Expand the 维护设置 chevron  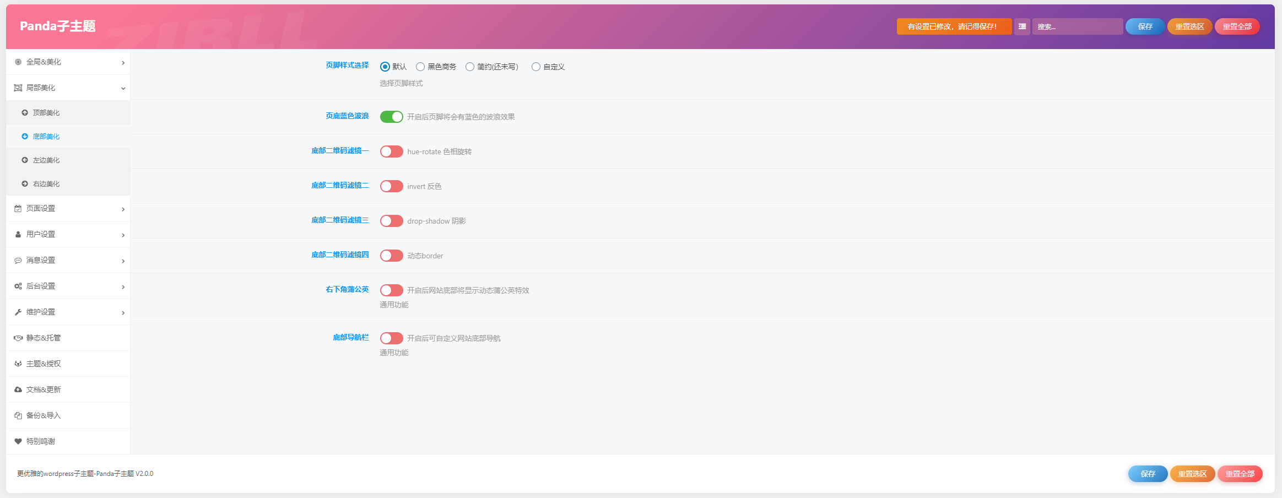123,313
